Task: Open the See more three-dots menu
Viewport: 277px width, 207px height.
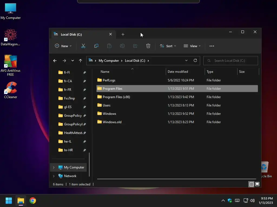Action: [212, 46]
